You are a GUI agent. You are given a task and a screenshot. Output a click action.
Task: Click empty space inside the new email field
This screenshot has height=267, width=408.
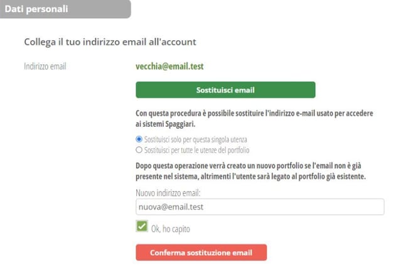point(301,207)
